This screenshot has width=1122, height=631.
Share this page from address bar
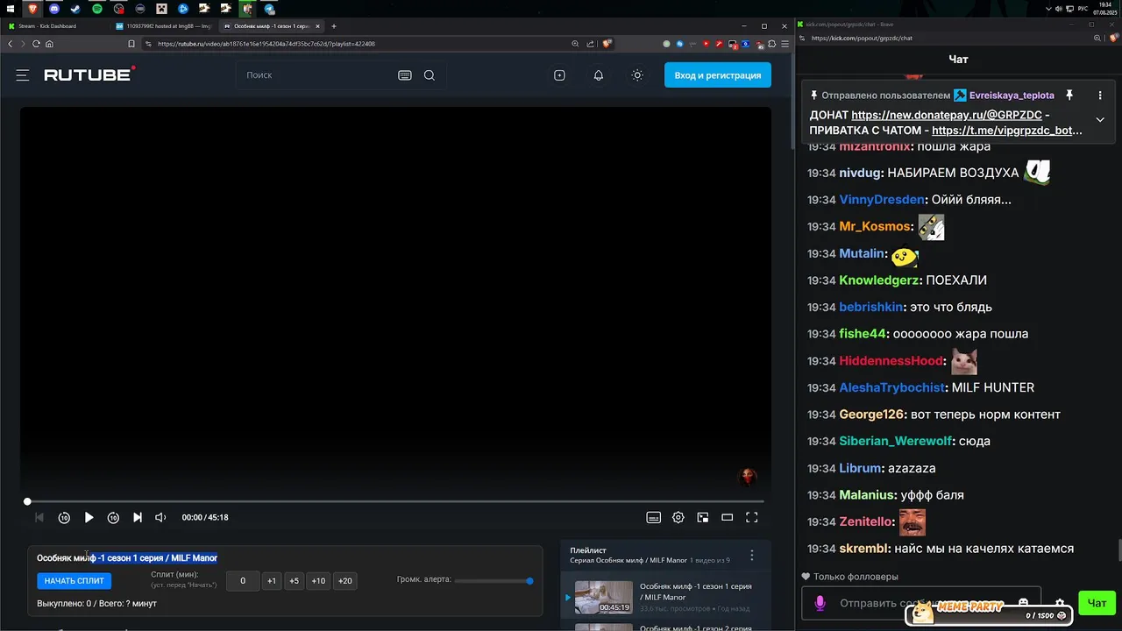[590, 44]
